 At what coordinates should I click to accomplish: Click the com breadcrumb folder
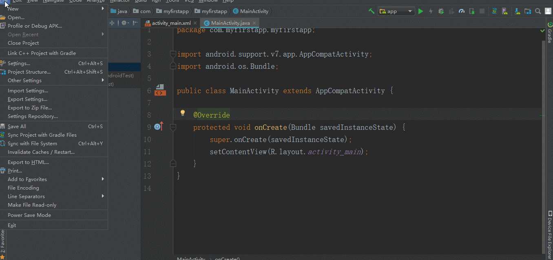pos(142,11)
